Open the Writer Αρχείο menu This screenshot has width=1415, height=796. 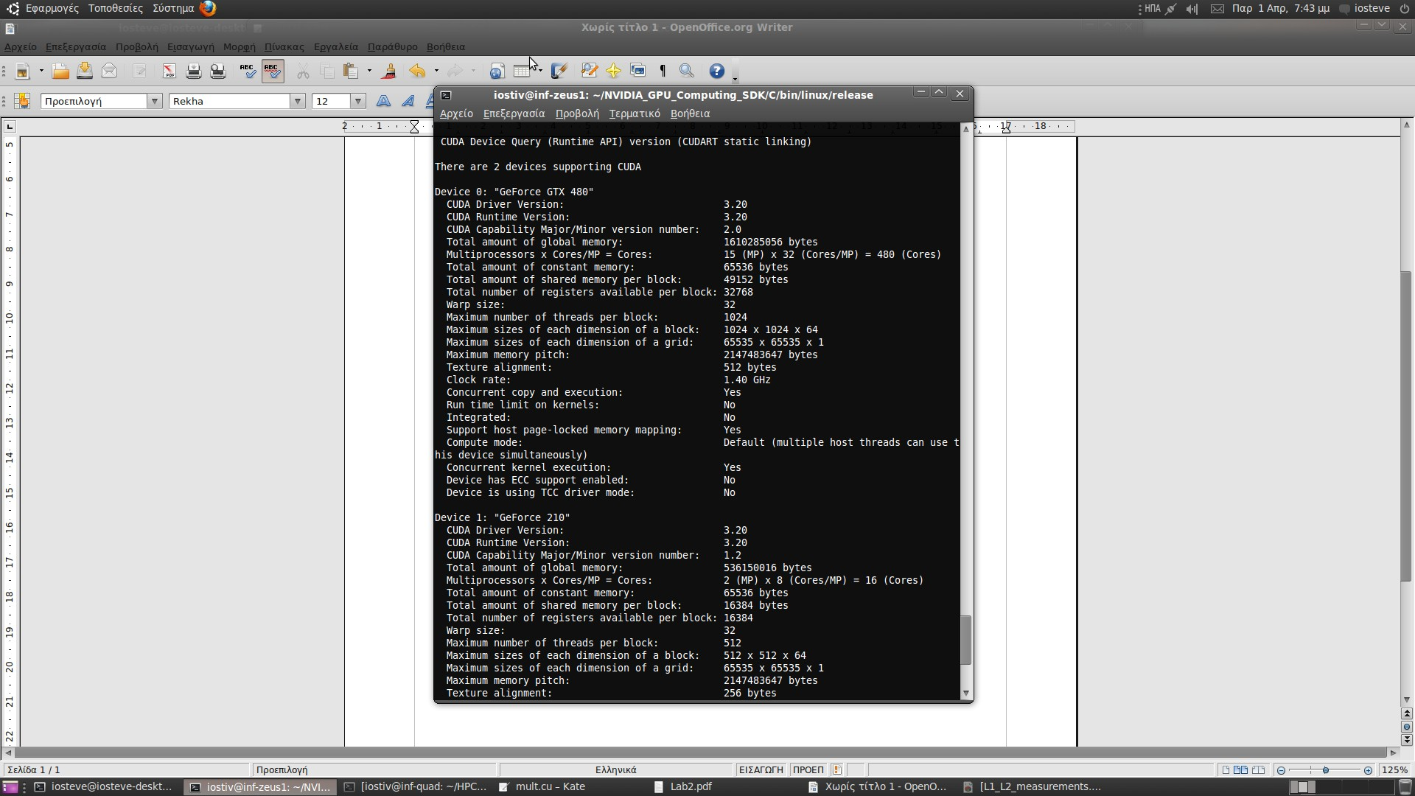pos(21,46)
